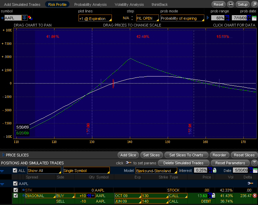The image size is (258, 205).
Task: Toggle the price lock on 13.63
Action: coord(214,196)
